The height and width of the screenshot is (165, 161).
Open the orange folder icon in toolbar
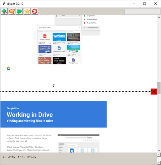12,12
